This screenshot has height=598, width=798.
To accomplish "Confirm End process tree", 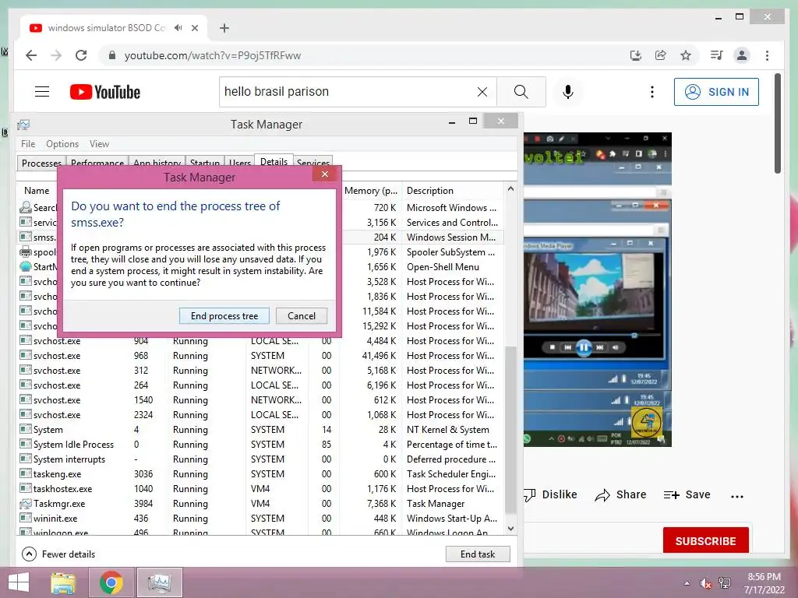I will pos(224,316).
